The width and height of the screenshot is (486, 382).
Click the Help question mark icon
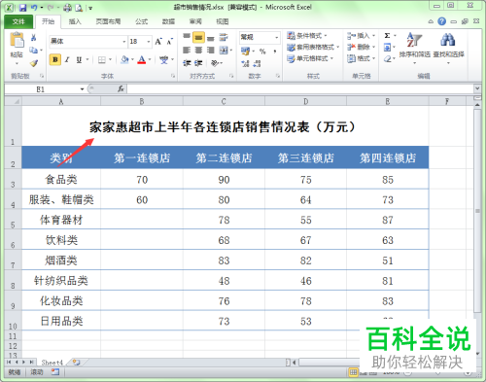pos(441,21)
